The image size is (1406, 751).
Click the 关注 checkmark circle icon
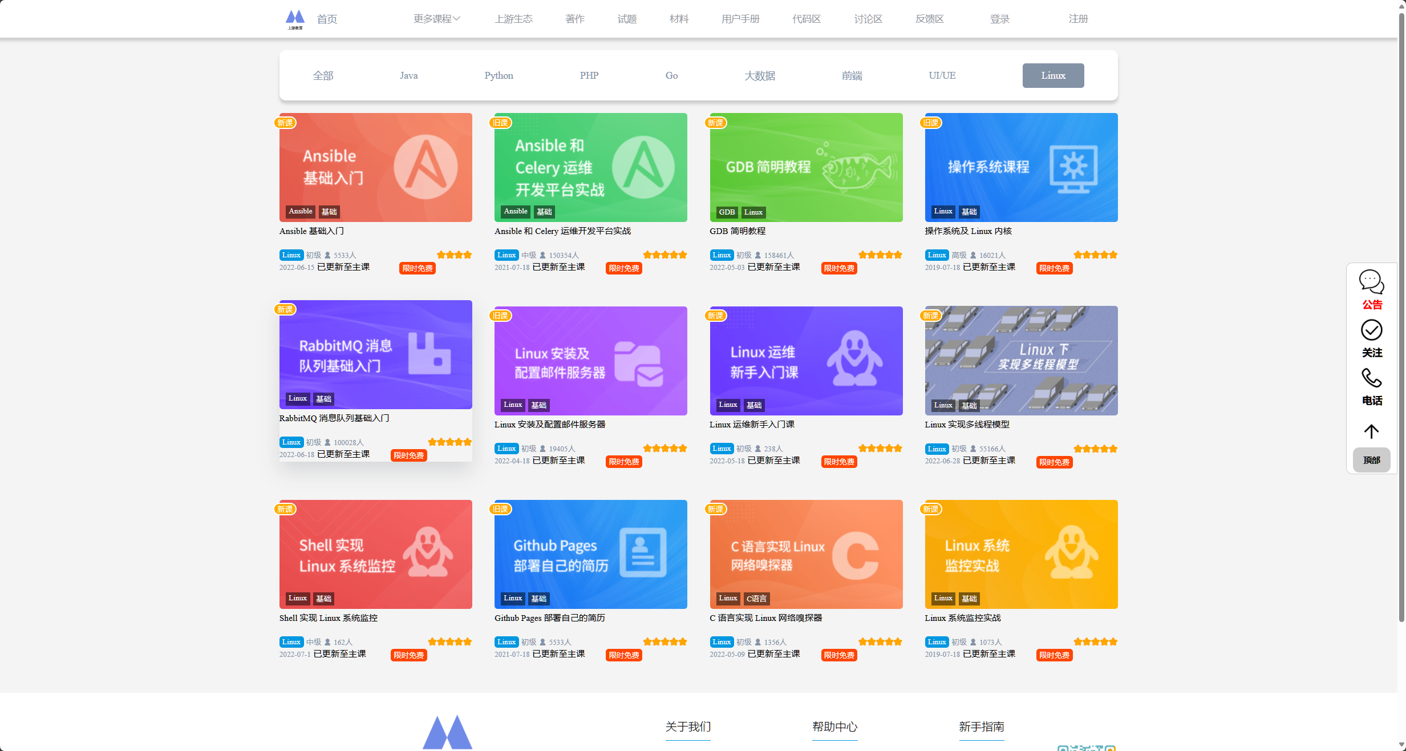point(1371,330)
